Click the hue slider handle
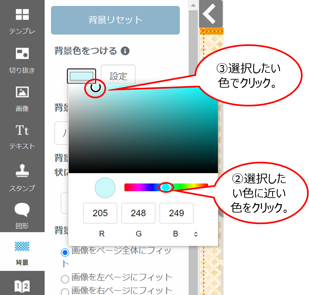Viewport: 309px width, 295px height. pyautogui.click(x=166, y=187)
